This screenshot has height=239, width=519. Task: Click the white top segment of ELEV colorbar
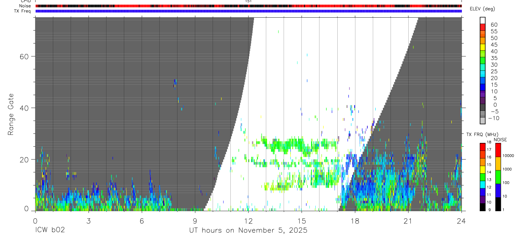(x=483, y=20)
